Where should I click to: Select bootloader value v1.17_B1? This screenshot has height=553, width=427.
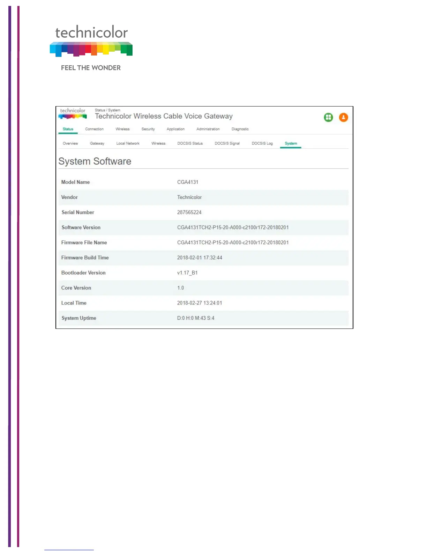tap(187, 273)
